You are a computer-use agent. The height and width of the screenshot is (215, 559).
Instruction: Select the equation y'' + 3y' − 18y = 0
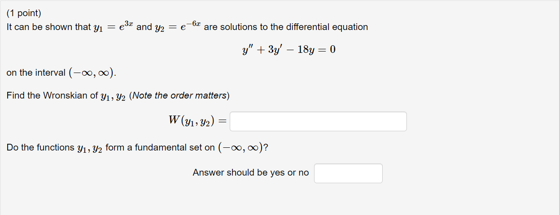(x=288, y=50)
